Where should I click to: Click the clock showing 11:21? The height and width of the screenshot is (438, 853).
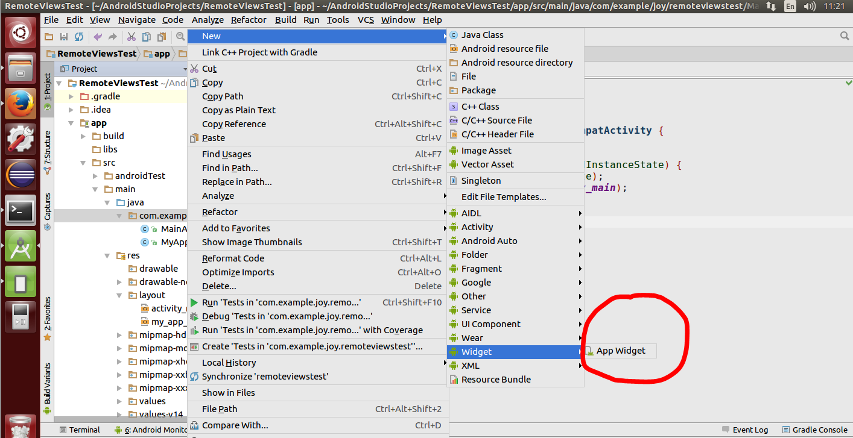(836, 6)
